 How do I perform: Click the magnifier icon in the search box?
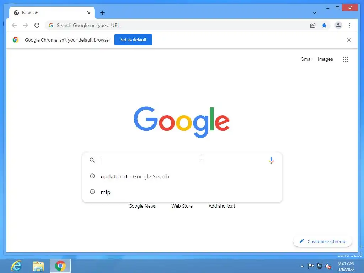point(92,160)
